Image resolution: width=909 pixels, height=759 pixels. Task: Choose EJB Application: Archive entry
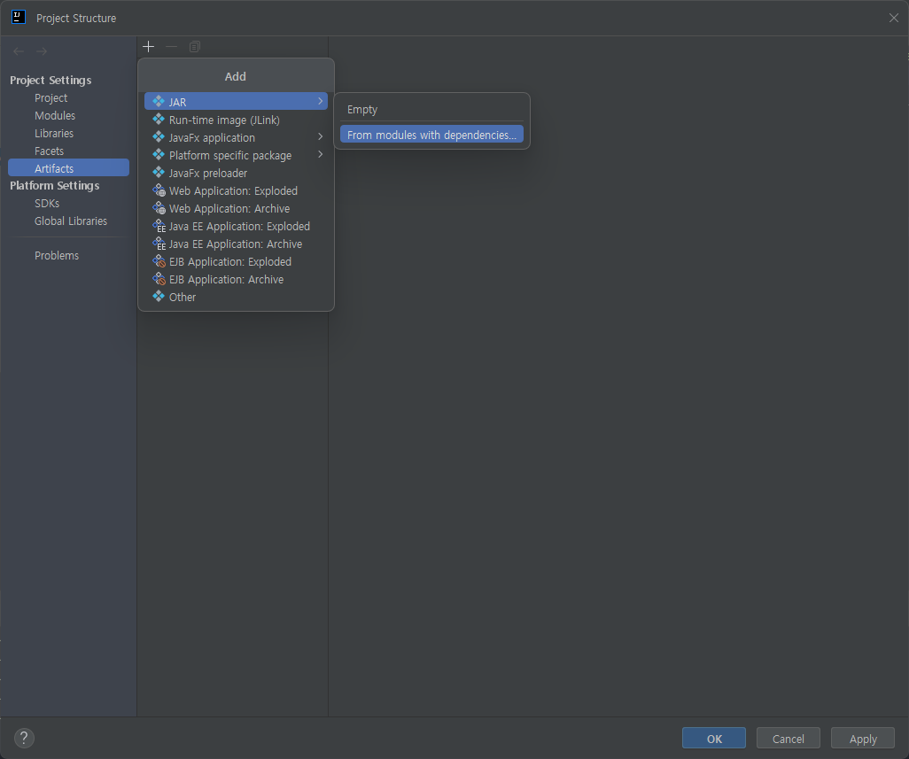pyautogui.click(x=236, y=279)
